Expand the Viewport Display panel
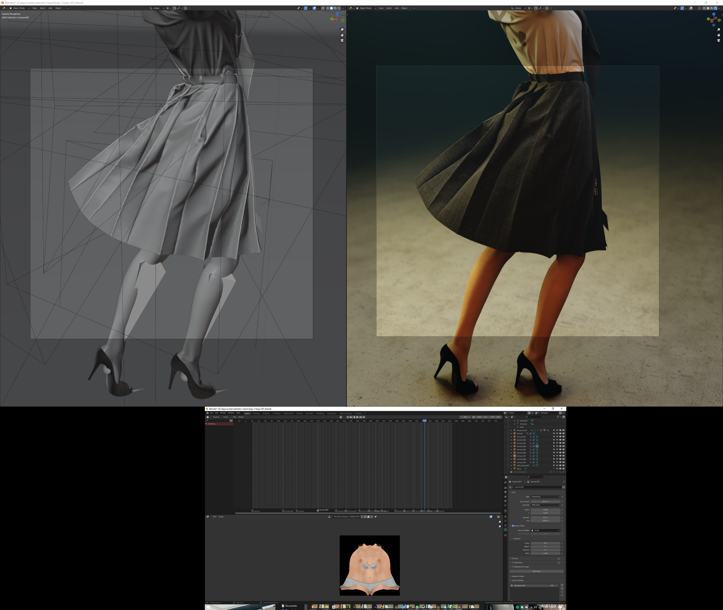This screenshot has height=610, width=723. pos(518,576)
